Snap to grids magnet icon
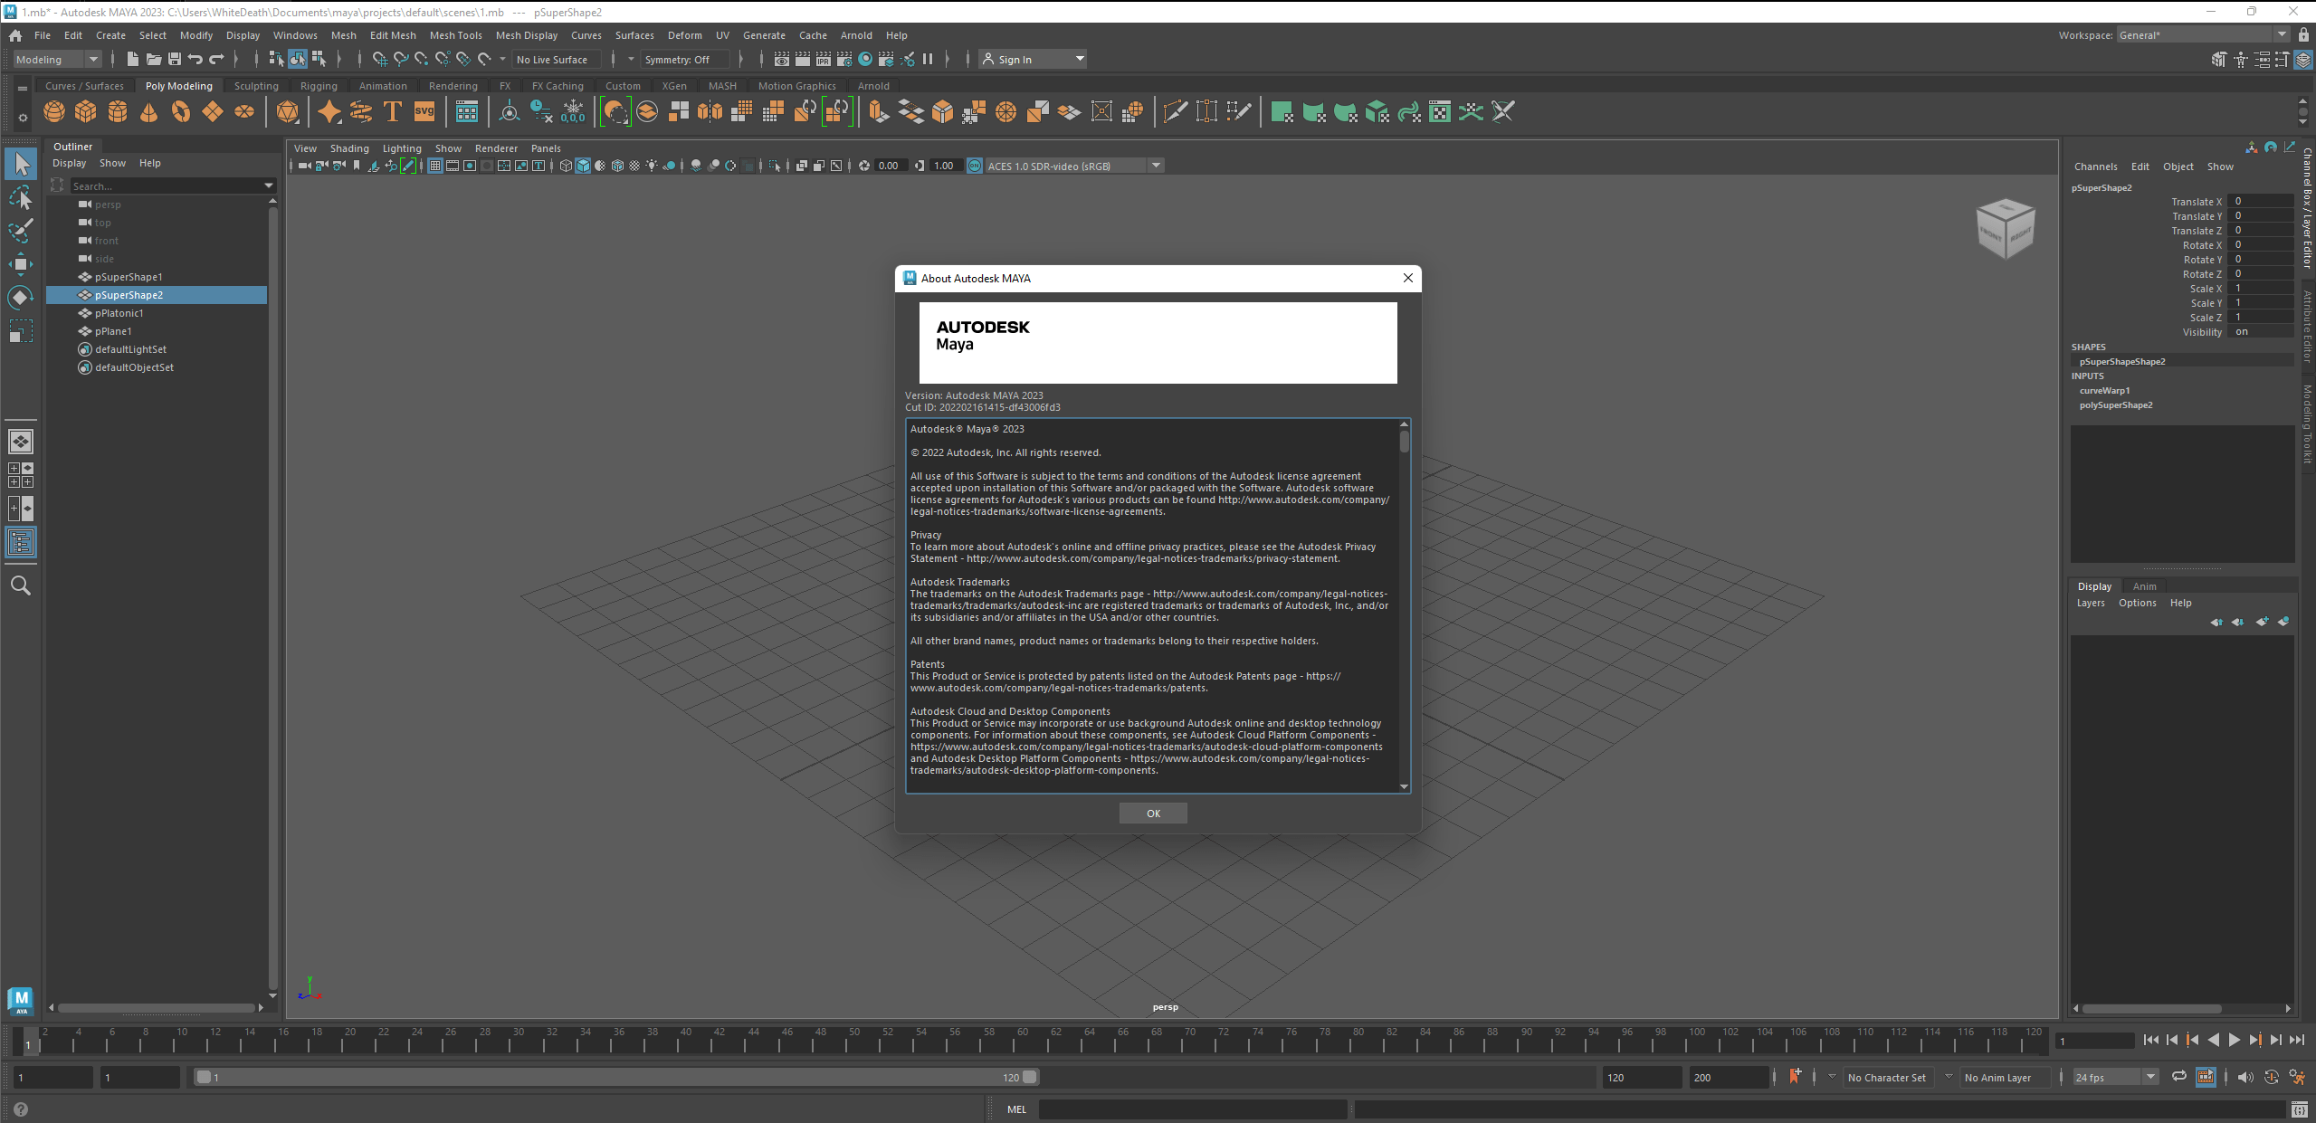The width and height of the screenshot is (2316, 1123). [x=380, y=59]
